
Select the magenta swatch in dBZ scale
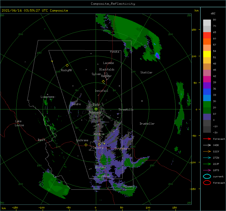pyautogui.click(x=207, y=79)
